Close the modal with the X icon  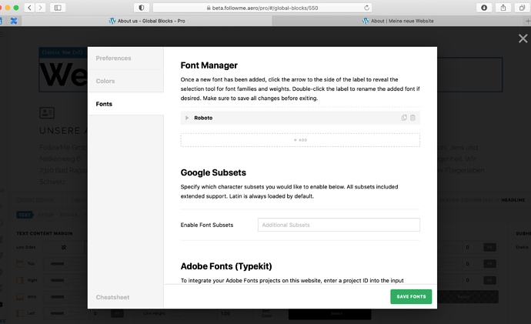coord(523,38)
